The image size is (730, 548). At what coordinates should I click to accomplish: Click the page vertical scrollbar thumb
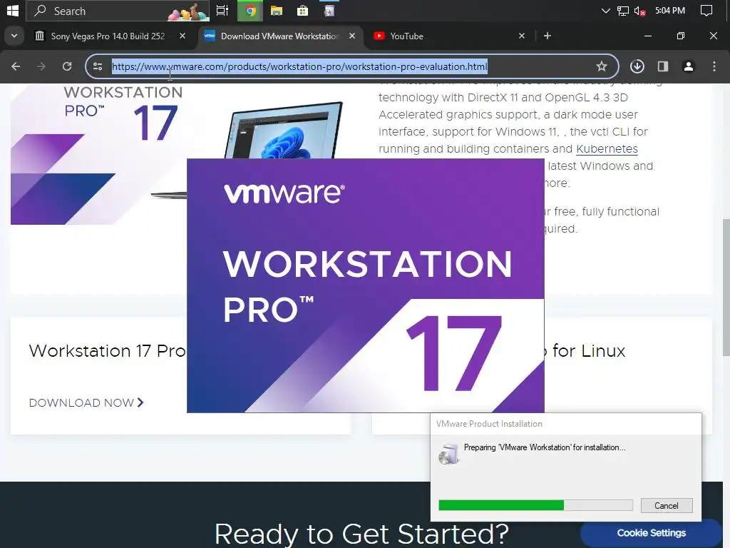(726, 287)
